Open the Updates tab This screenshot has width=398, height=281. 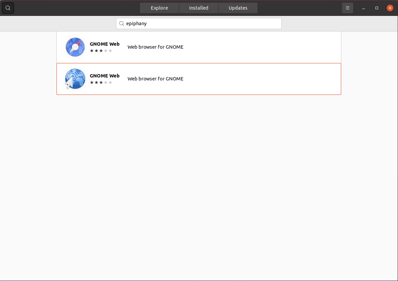coord(238,8)
